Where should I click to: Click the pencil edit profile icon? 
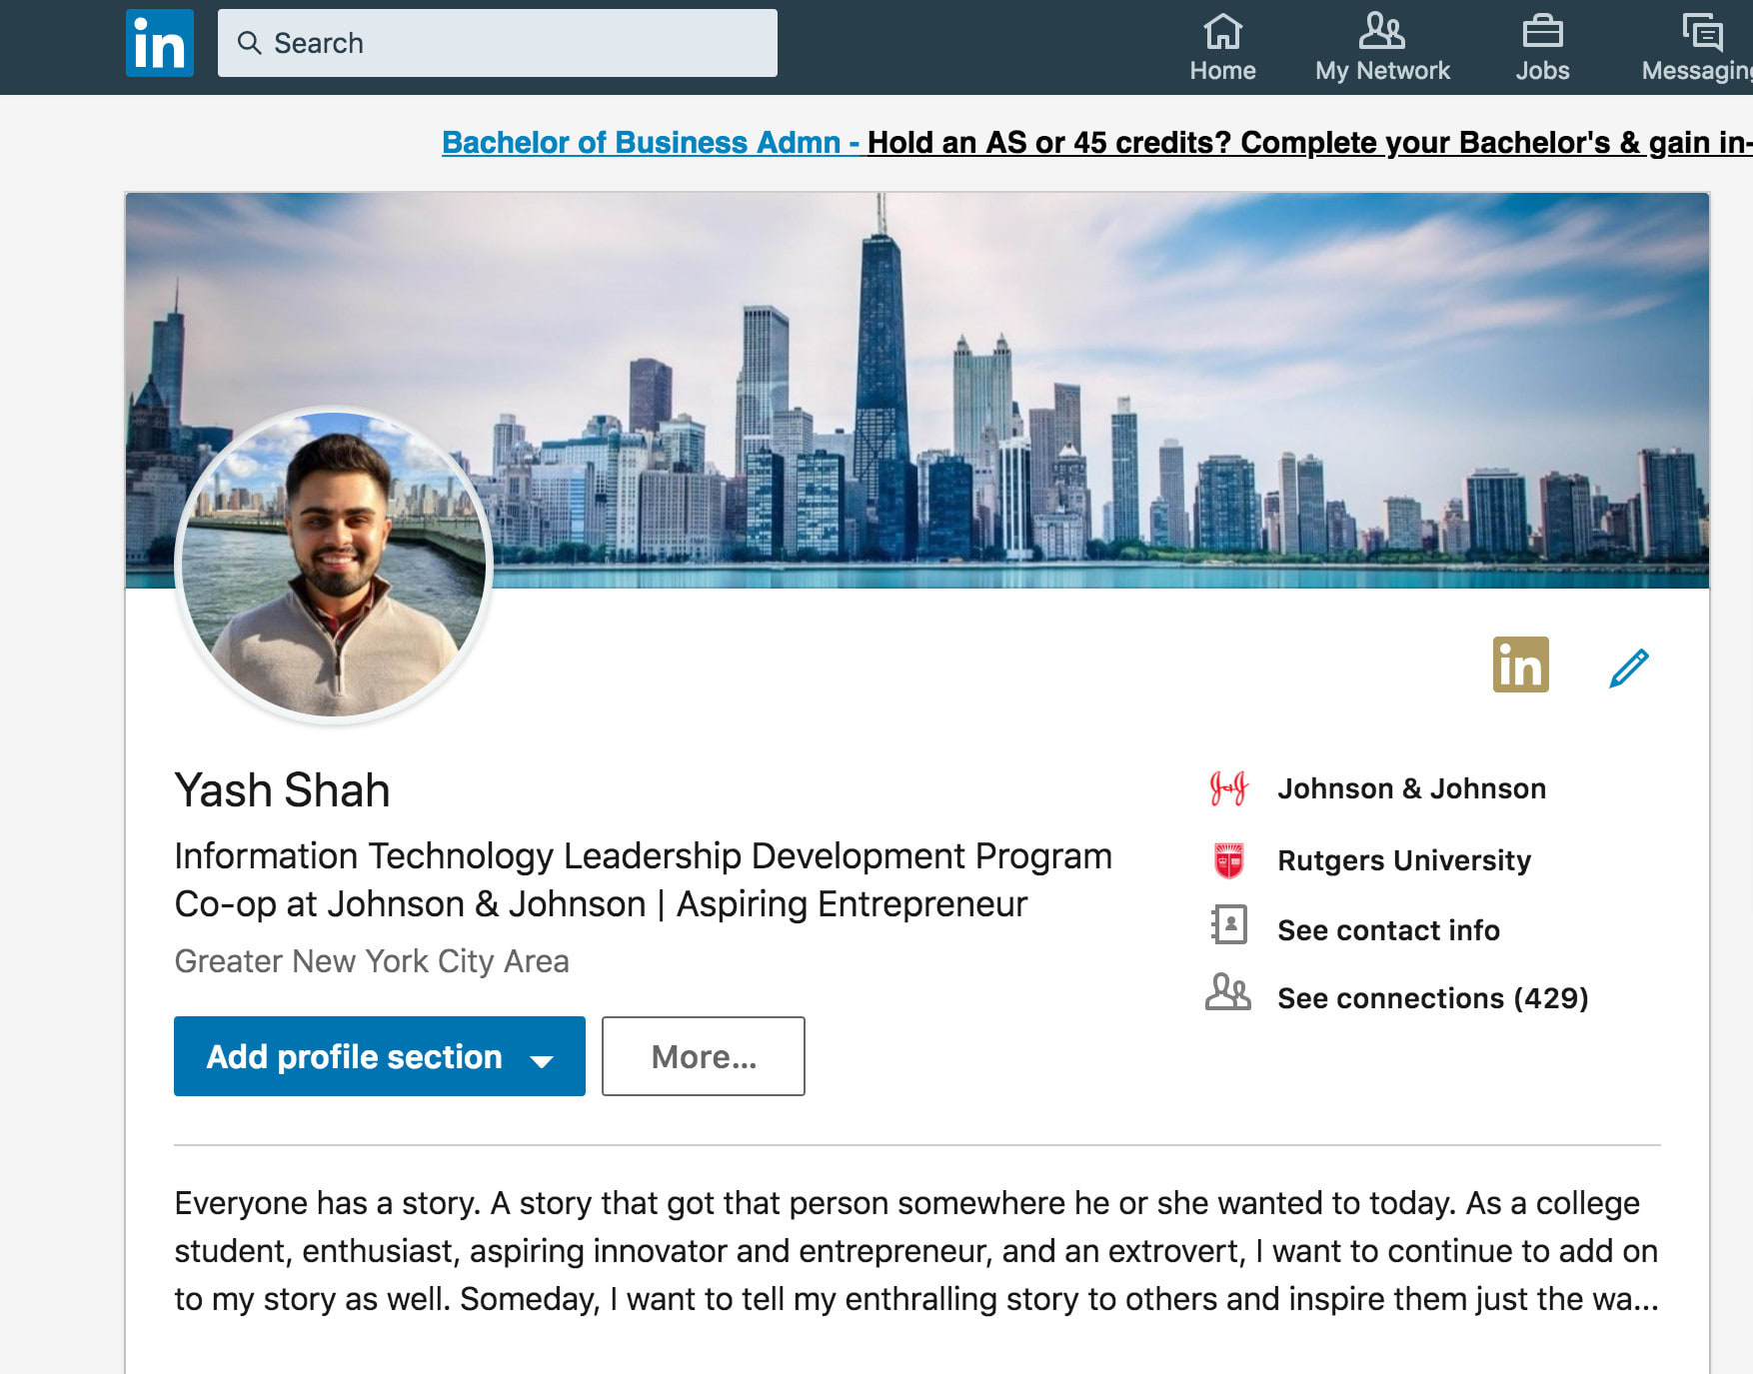click(1628, 668)
